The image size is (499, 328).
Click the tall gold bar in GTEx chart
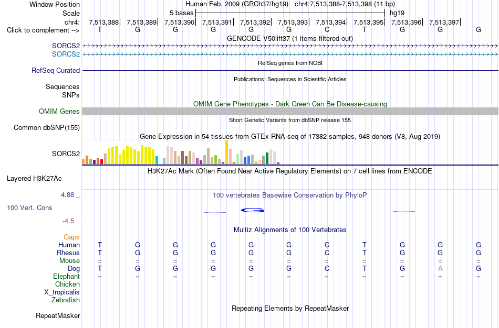point(227,152)
